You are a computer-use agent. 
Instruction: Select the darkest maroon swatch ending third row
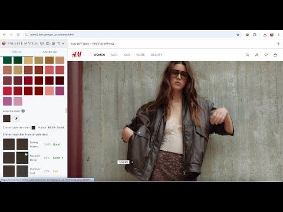coord(60,81)
